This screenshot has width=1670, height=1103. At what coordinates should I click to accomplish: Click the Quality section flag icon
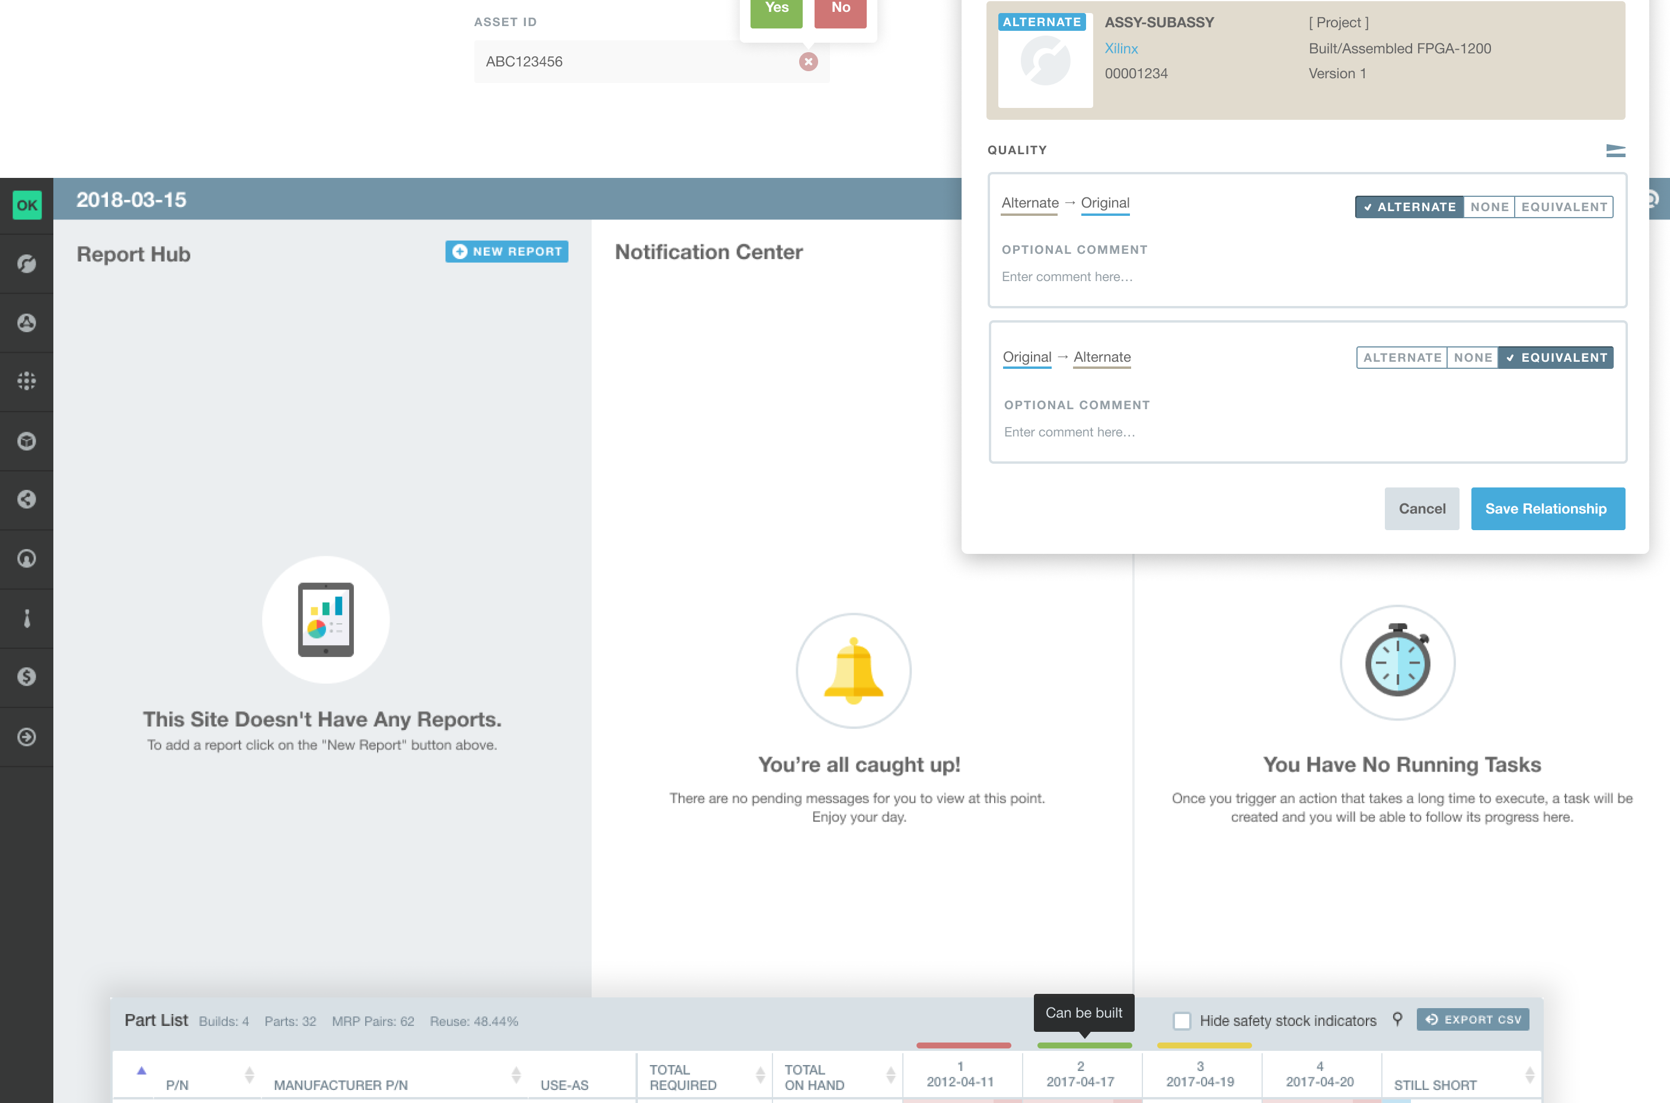pos(1615,151)
